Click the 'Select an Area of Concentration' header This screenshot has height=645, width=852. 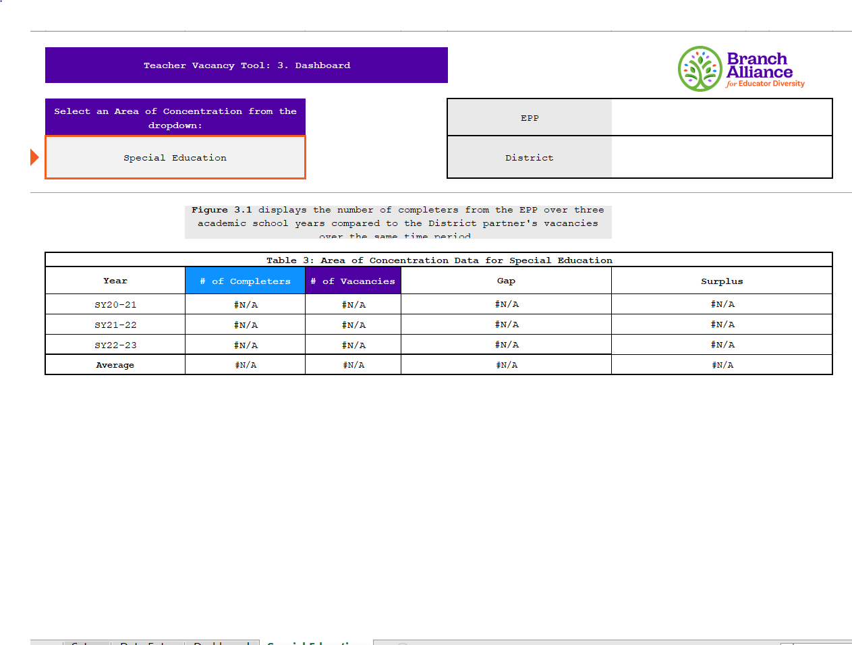[175, 117]
